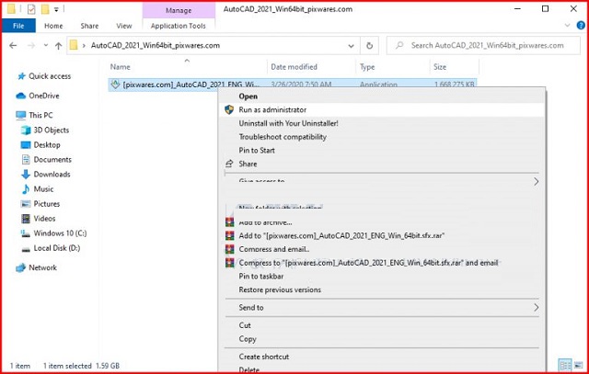The width and height of the screenshot is (589, 374).
Task: Select the AutoCAD_2021_ENG installer file
Action: [x=191, y=85]
